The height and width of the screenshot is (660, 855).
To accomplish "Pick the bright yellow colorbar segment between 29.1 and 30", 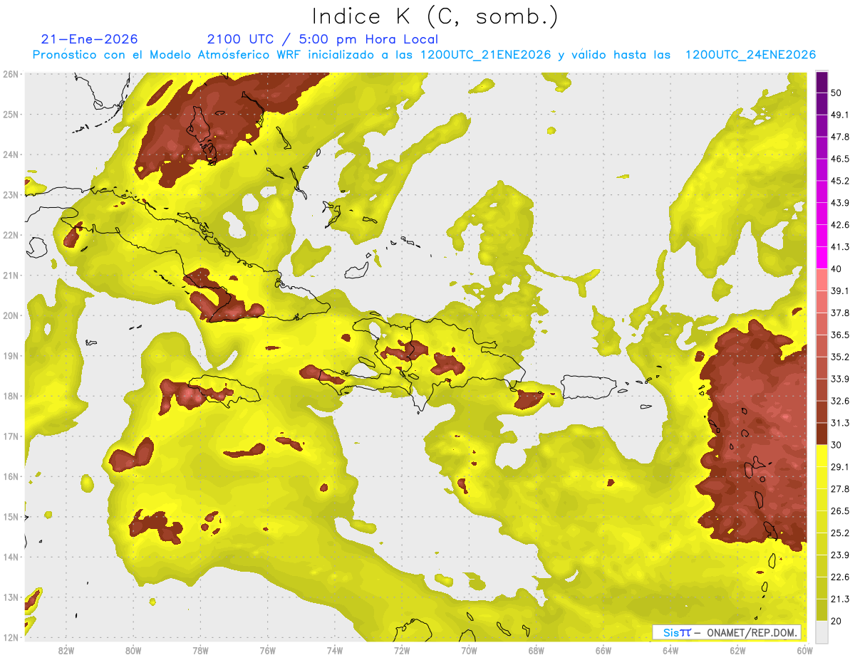I will click(x=822, y=456).
